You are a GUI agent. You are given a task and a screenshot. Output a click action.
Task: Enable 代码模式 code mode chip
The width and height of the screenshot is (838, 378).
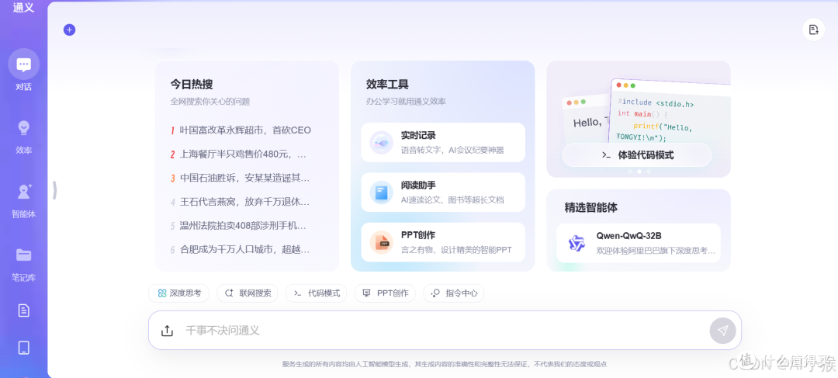click(x=316, y=293)
